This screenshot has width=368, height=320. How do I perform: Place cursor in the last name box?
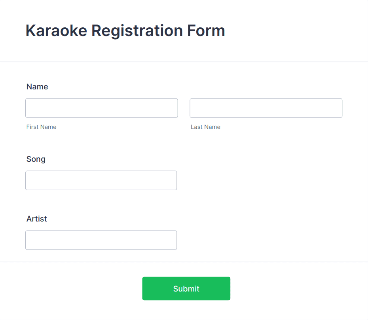(x=266, y=108)
